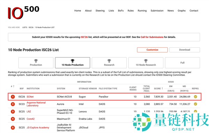
Task: Click rank 3 badge in LRZ row
Action: coord(13,111)
